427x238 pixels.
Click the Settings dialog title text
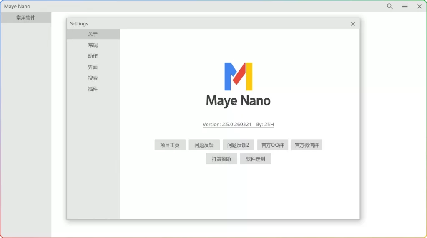79,24
